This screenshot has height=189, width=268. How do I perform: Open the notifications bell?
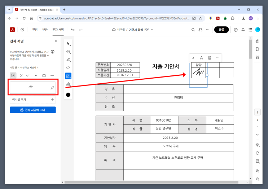(243, 30)
